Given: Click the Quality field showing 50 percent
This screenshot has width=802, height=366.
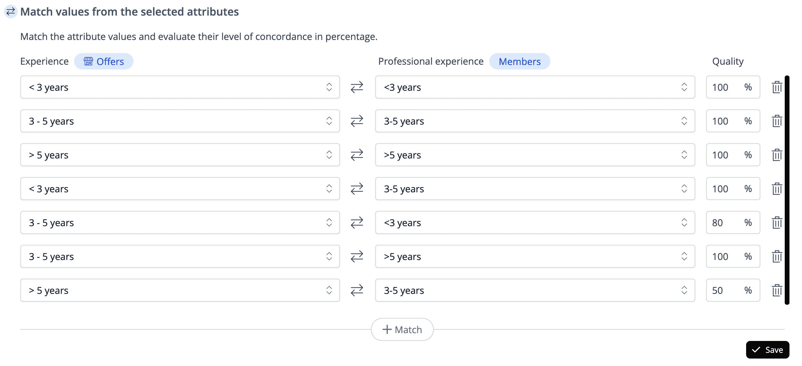Looking at the screenshot, I should pyautogui.click(x=725, y=290).
